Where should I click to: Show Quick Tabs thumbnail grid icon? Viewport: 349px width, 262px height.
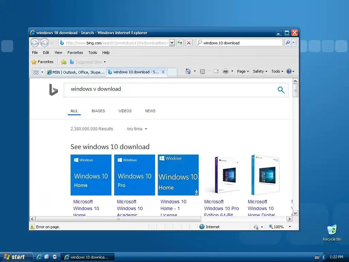coord(36,72)
